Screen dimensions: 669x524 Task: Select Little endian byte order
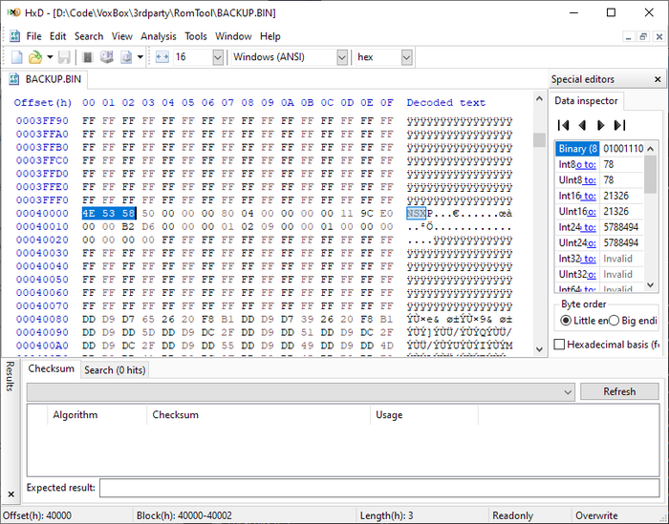tap(566, 321)
